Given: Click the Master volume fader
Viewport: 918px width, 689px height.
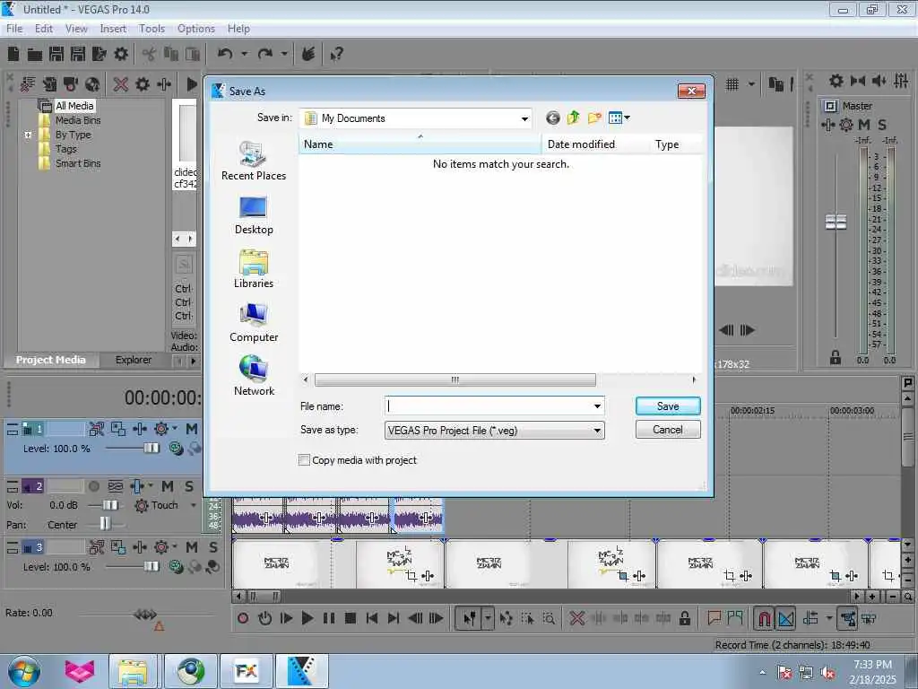Looking at the screenshot, I should (x=836, y=222).
